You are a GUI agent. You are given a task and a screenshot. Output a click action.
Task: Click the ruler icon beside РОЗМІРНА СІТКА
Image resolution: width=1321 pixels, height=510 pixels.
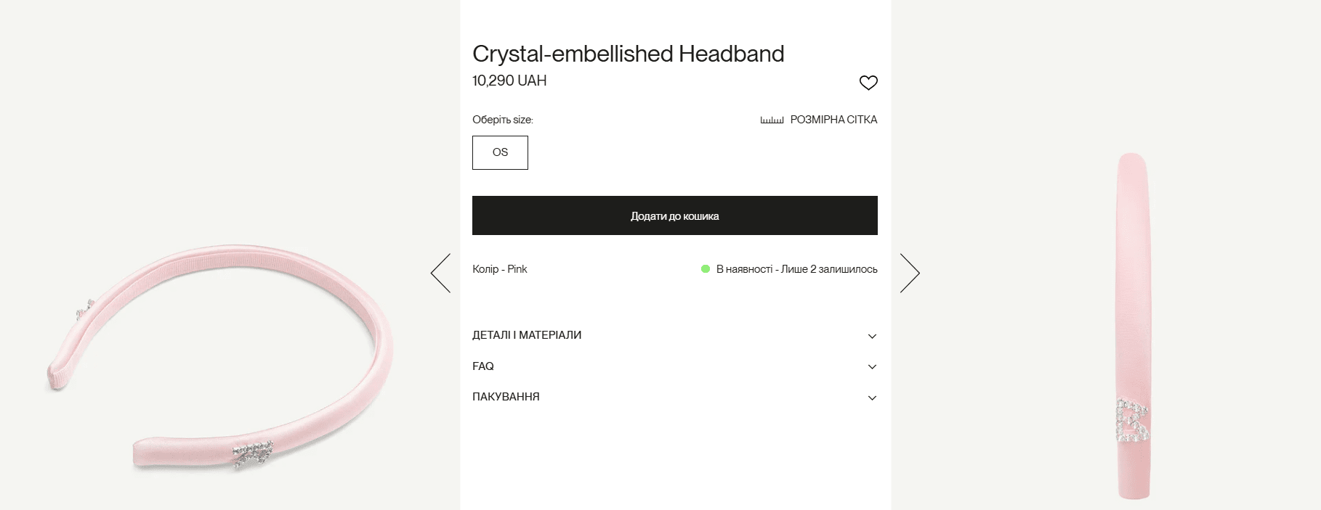[x=772, y=120]
